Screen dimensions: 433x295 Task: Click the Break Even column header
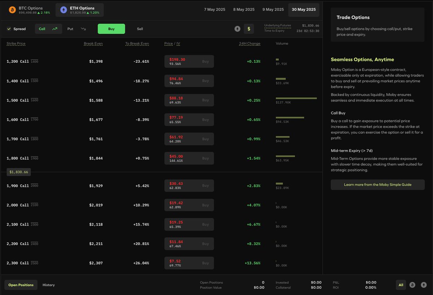tap(93, 44)
